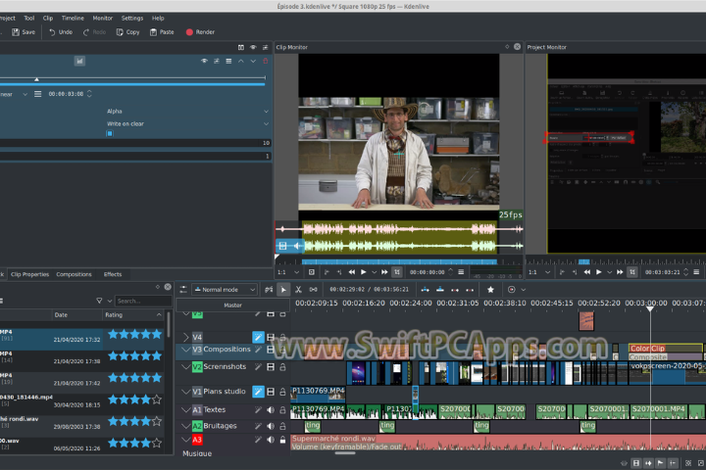Delete the effect with red trash icon

pyautogui.click(x=265, y=61)
